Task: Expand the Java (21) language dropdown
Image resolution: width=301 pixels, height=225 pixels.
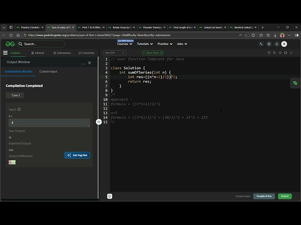Action: 115,53
